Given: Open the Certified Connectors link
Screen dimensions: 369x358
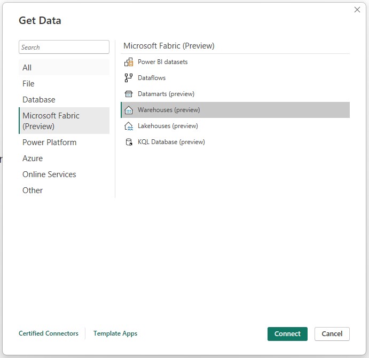Looking at the screenshot, I should [49, 333].
